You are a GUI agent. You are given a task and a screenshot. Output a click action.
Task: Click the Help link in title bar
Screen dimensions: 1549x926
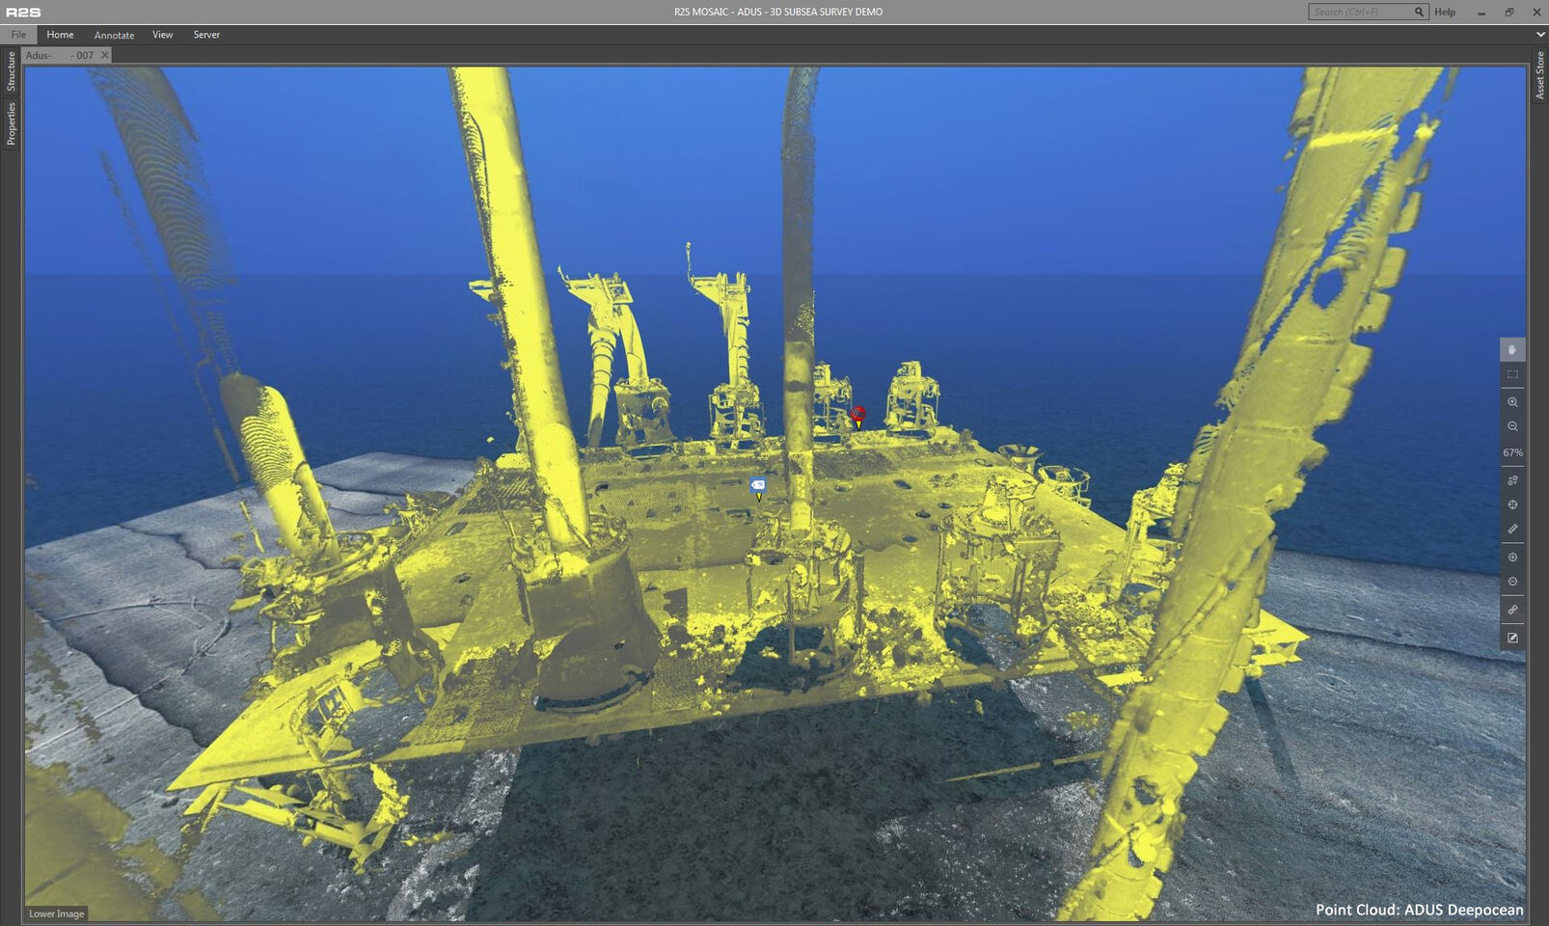point(1444,12)
